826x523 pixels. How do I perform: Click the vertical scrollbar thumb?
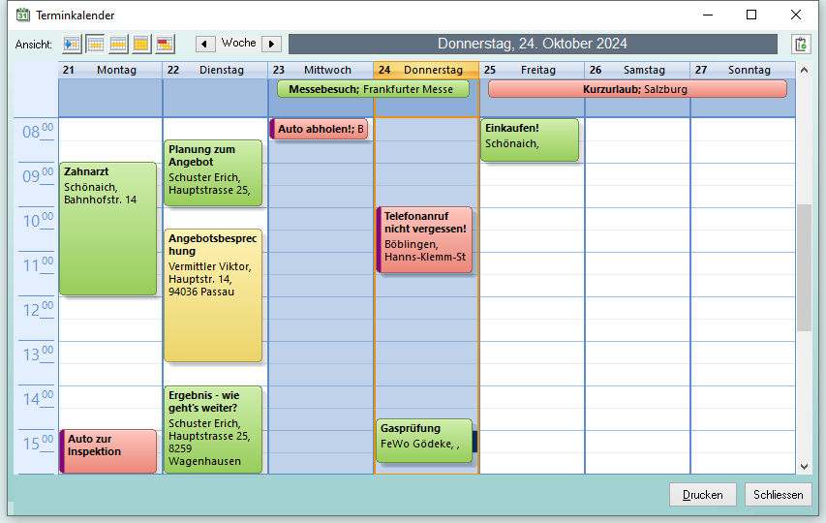[x=804, y=267]
